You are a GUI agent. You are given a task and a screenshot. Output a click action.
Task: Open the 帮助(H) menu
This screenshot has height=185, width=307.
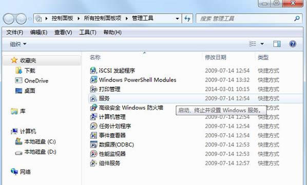point(112,32)
